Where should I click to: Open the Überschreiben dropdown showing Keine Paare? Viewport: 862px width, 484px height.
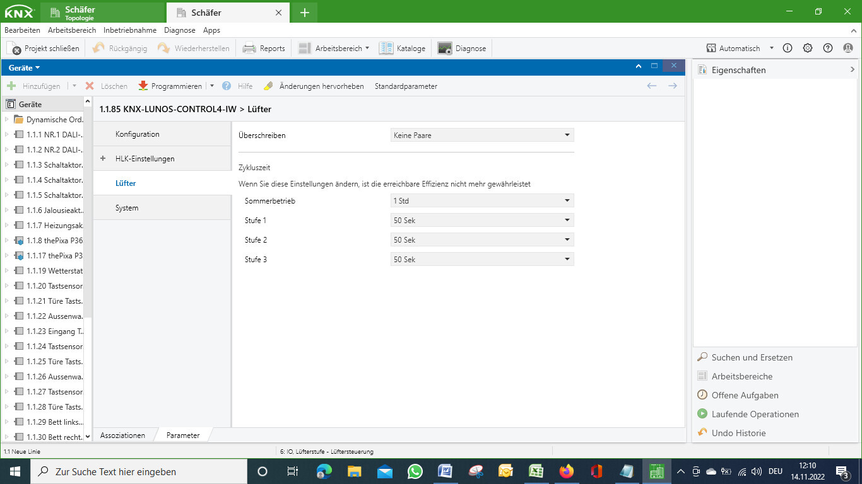(x=481, y=135)
